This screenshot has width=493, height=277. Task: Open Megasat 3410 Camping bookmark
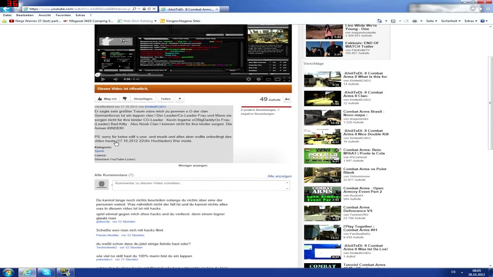[x=88, y=21]
